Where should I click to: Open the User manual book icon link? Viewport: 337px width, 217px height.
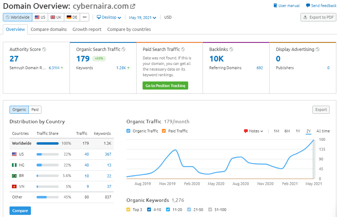[275, 6]
